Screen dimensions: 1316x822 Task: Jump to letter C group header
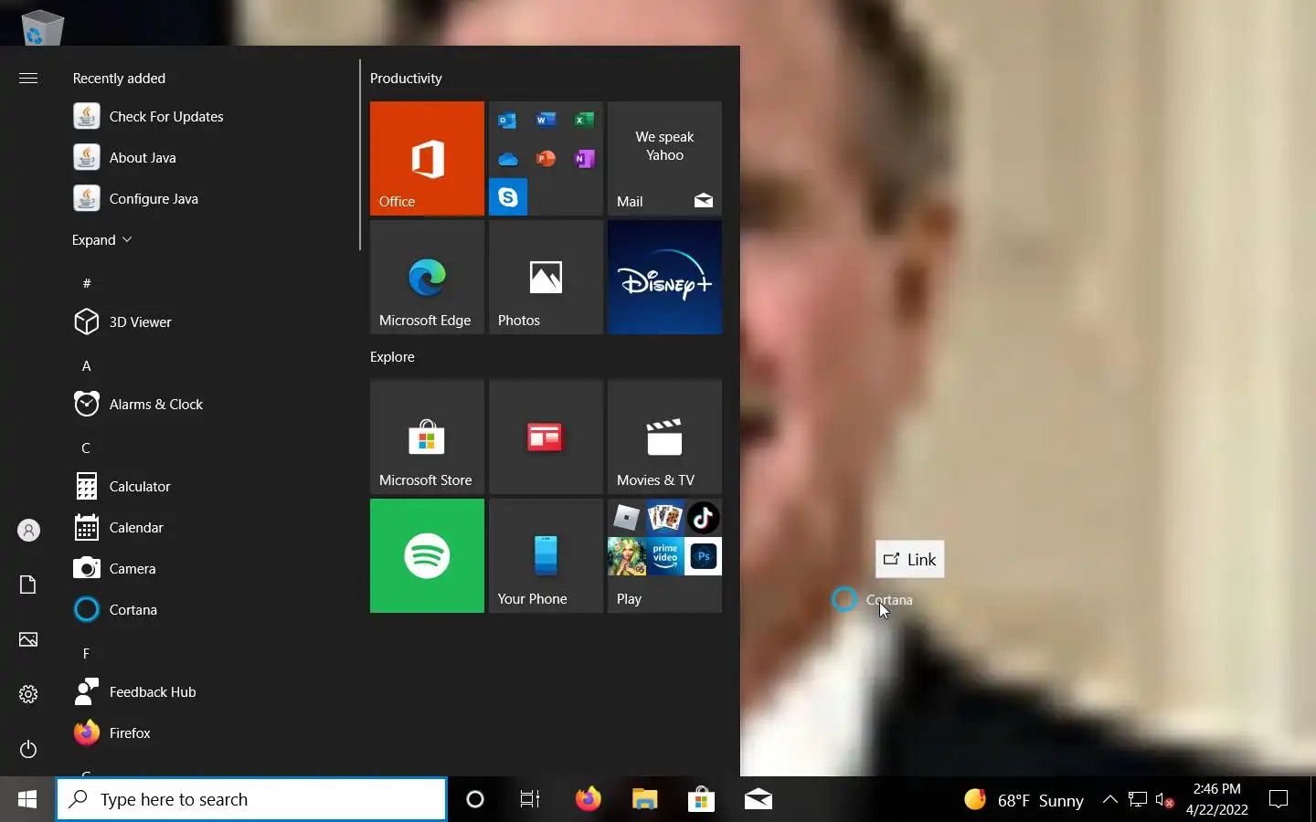click(86, 448)
